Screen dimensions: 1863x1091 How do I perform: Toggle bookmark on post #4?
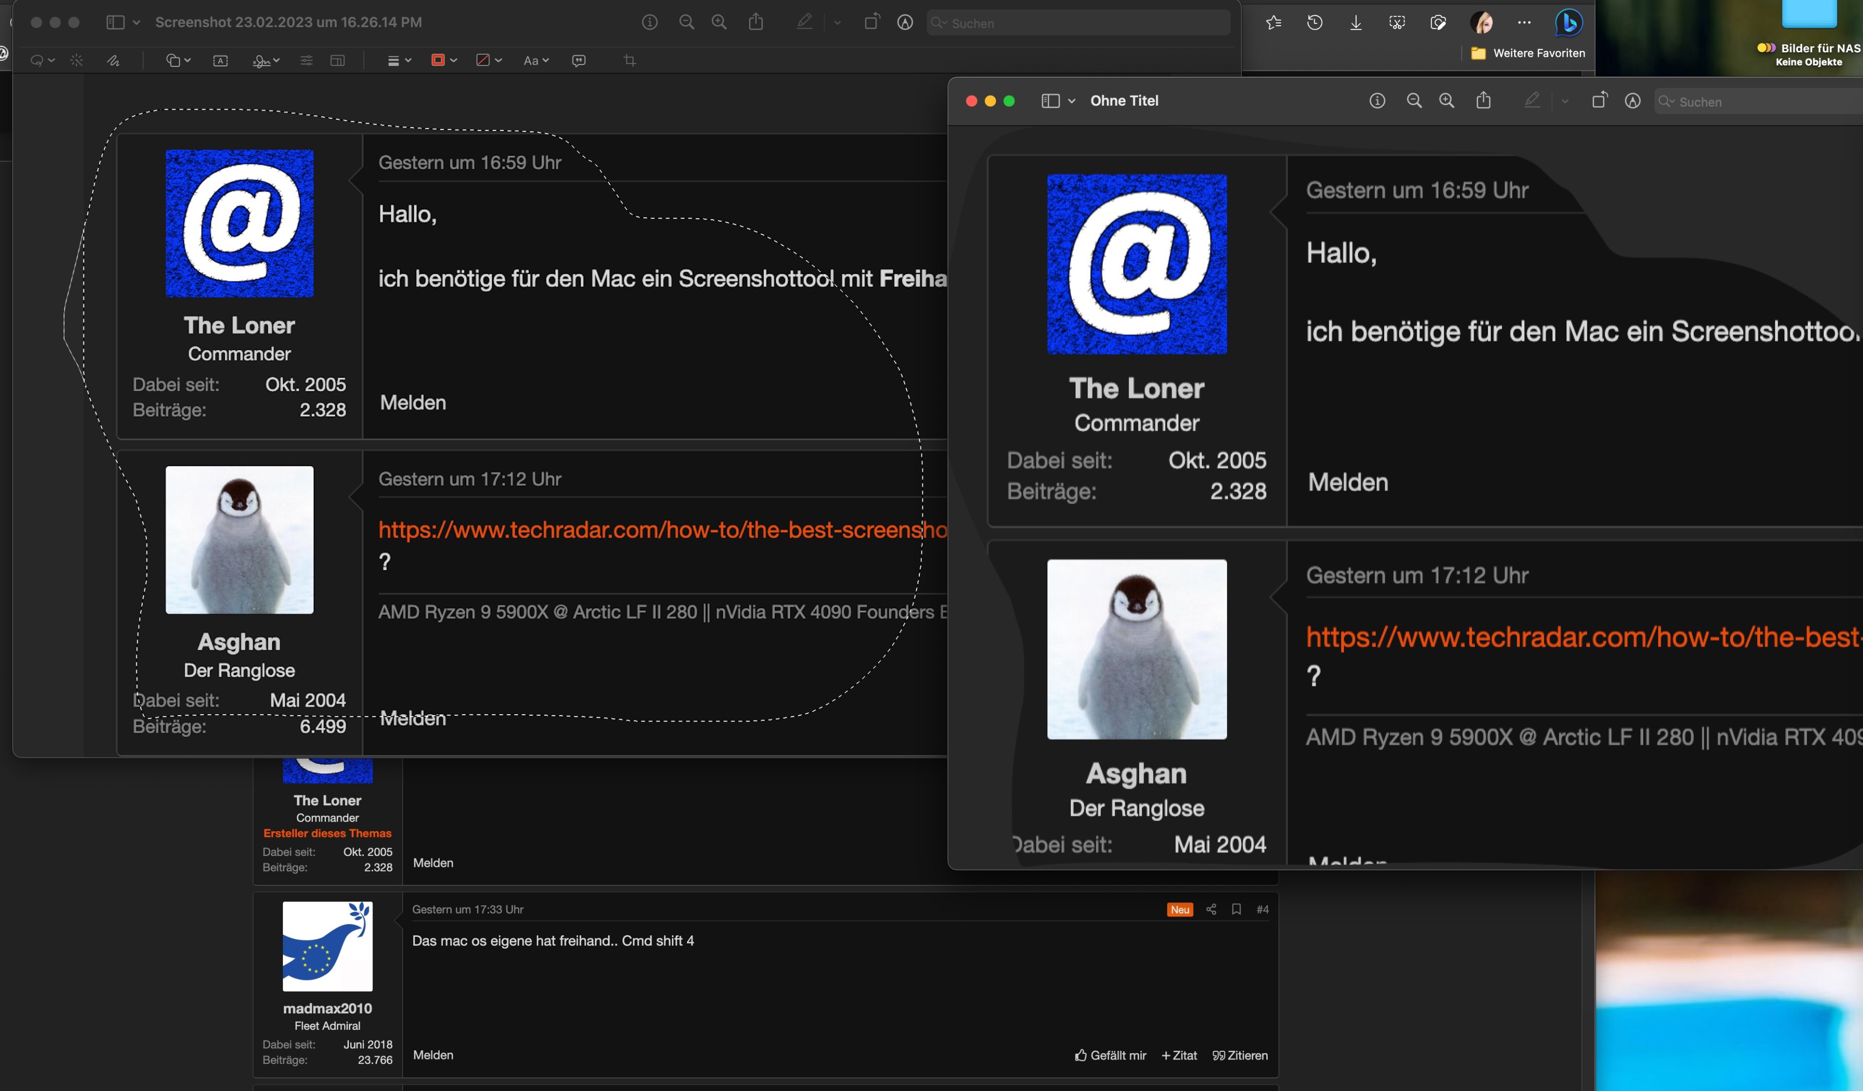[x=1236, y=909]
